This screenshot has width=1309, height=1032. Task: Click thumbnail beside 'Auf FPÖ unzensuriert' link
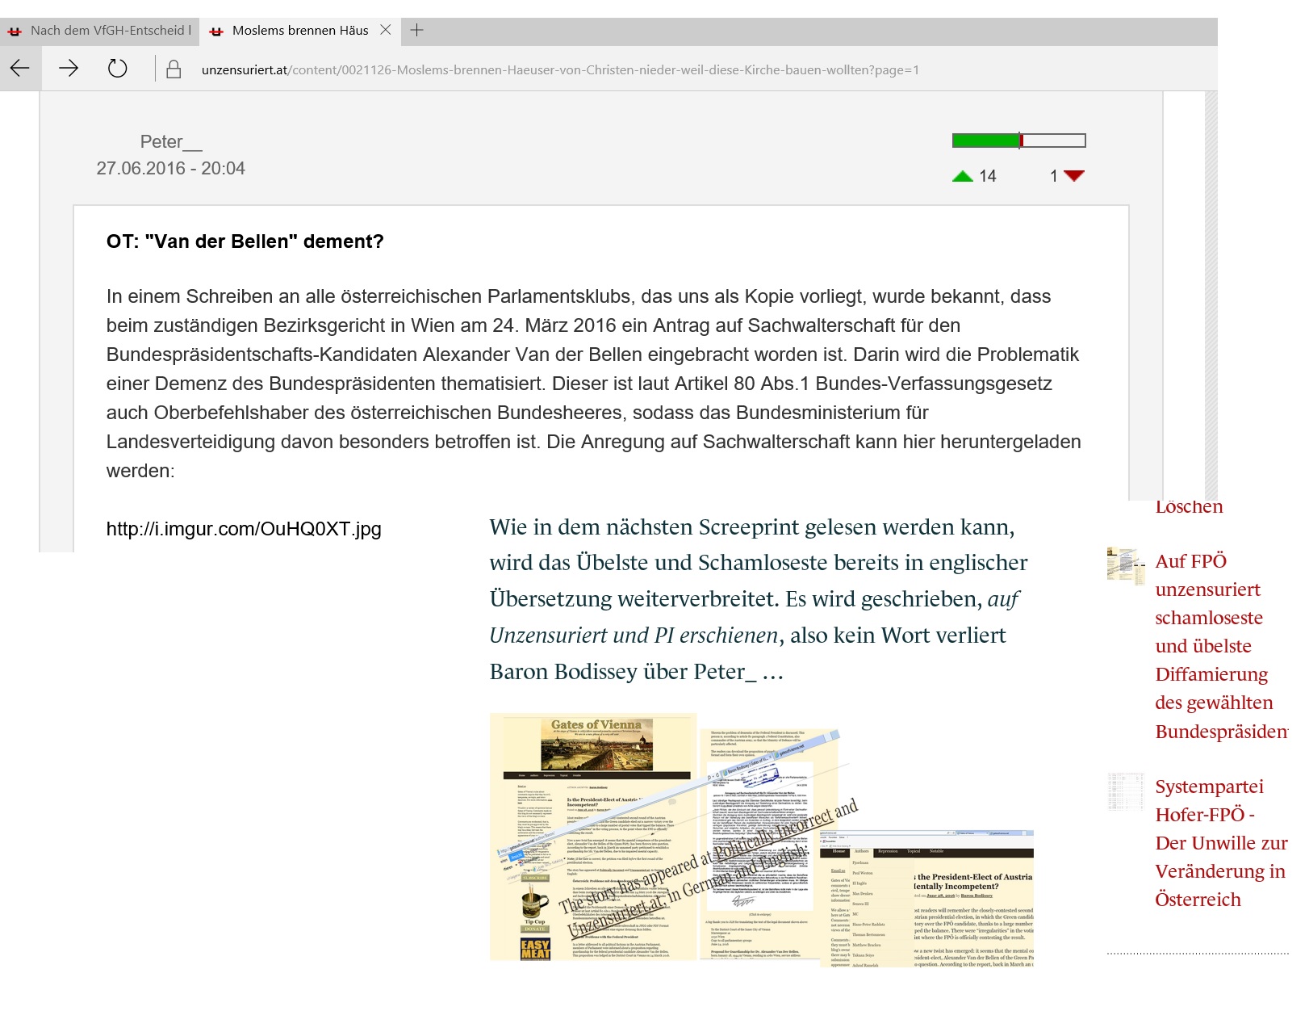click(x=1126, y=565)
